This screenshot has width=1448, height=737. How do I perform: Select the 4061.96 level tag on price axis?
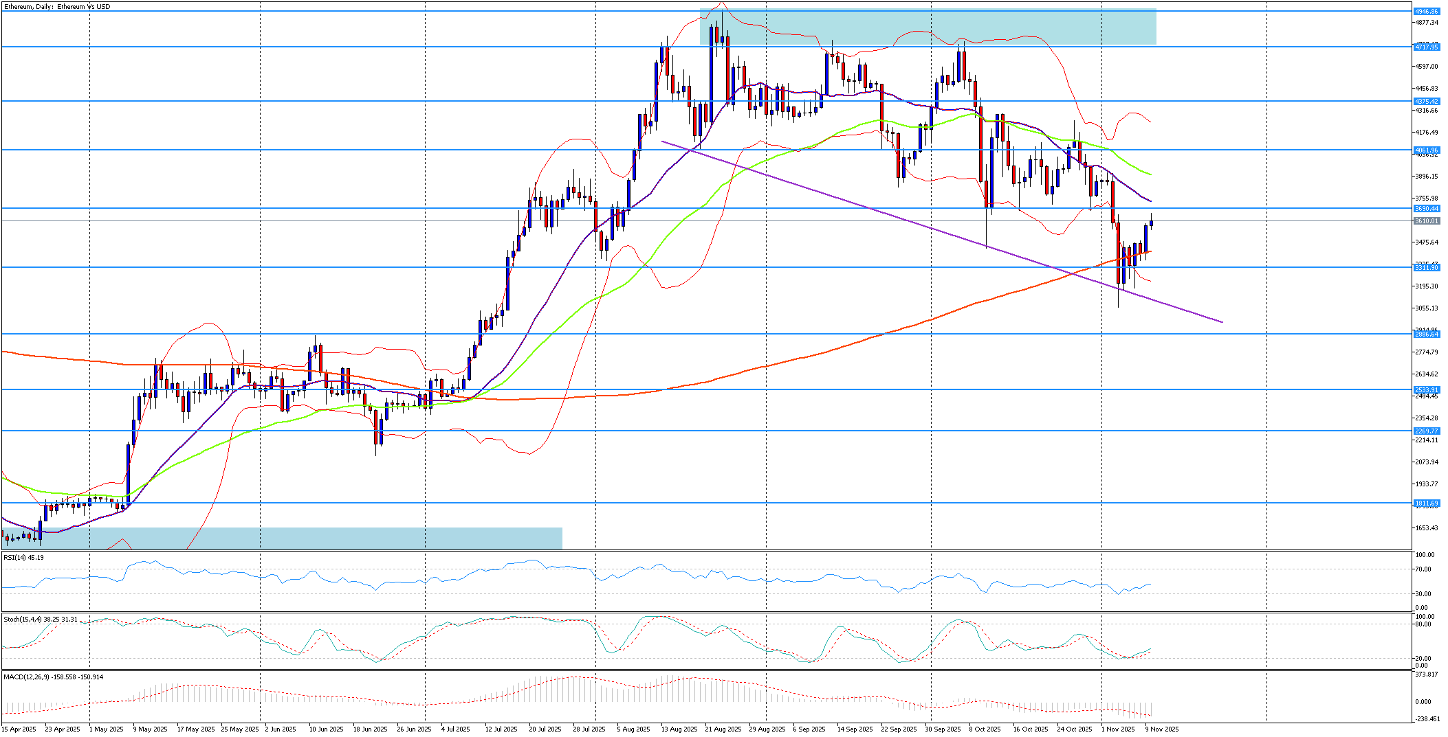[x=1426, y=150]
